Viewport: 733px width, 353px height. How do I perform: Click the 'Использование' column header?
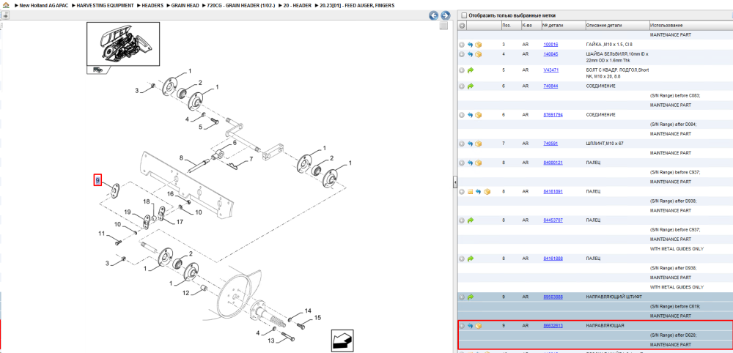pos(666,26)
